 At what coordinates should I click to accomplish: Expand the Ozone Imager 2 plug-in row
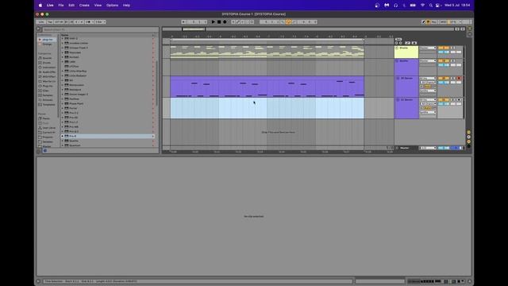point(63,95)
